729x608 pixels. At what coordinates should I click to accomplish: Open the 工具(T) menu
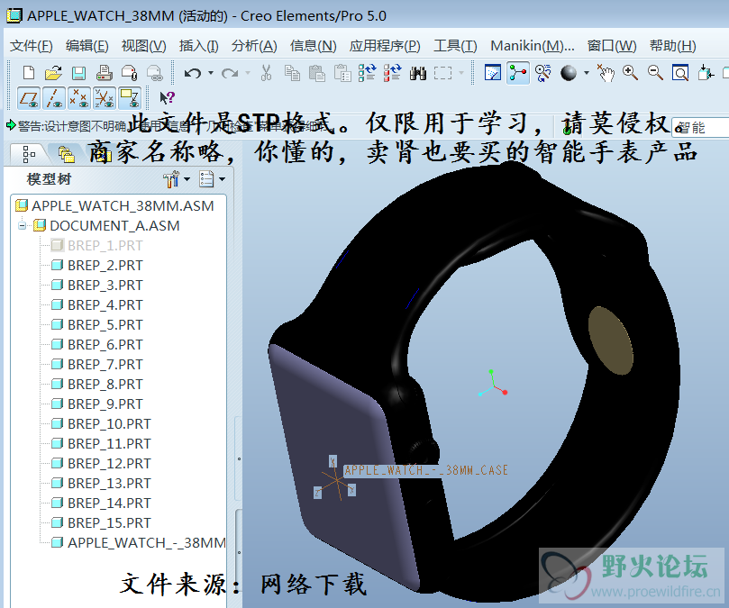pos(455,46)
